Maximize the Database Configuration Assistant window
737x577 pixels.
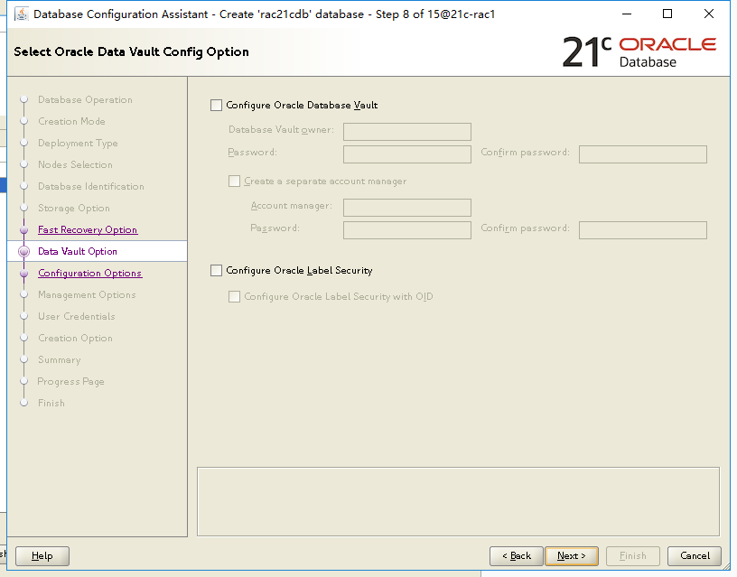pos(667,14)
